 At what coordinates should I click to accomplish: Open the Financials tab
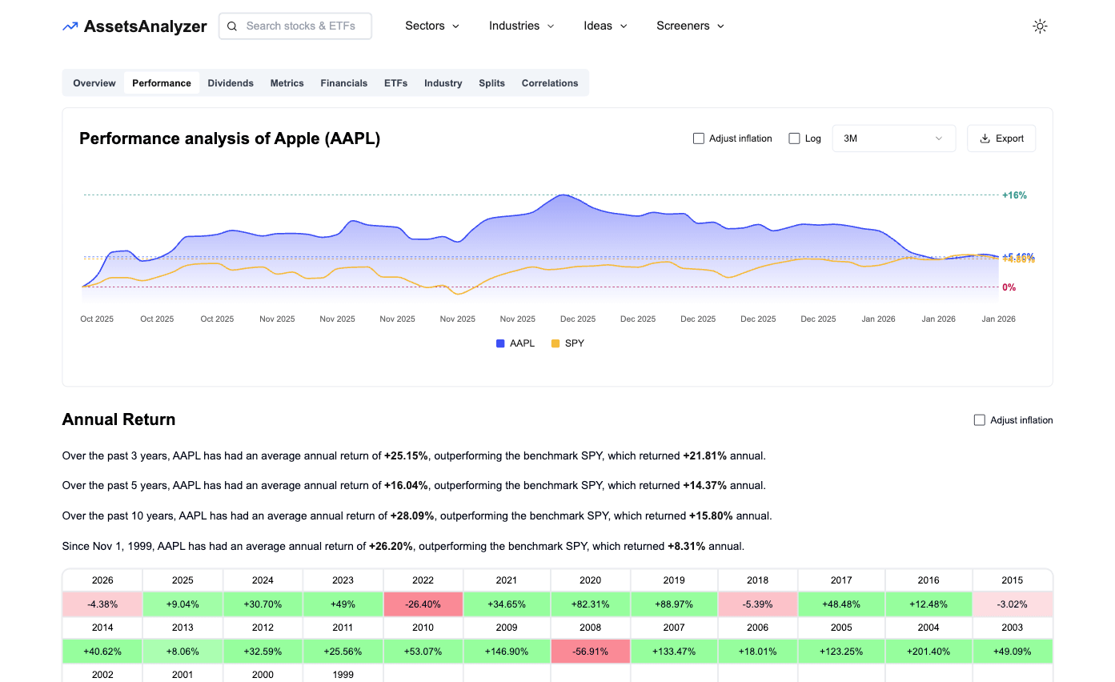coord(343,82)
